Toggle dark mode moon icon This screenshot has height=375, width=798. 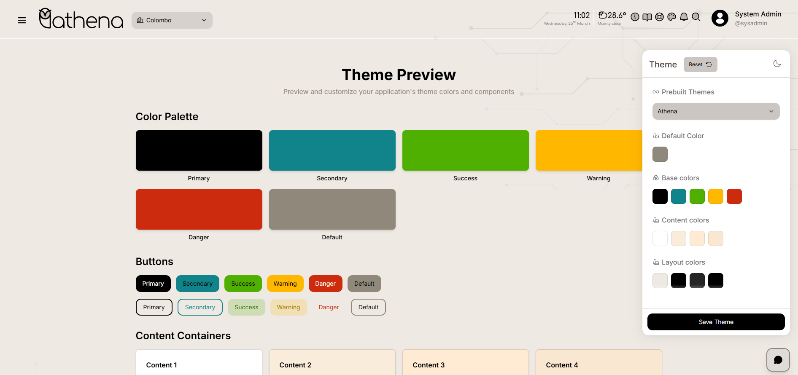777,64
